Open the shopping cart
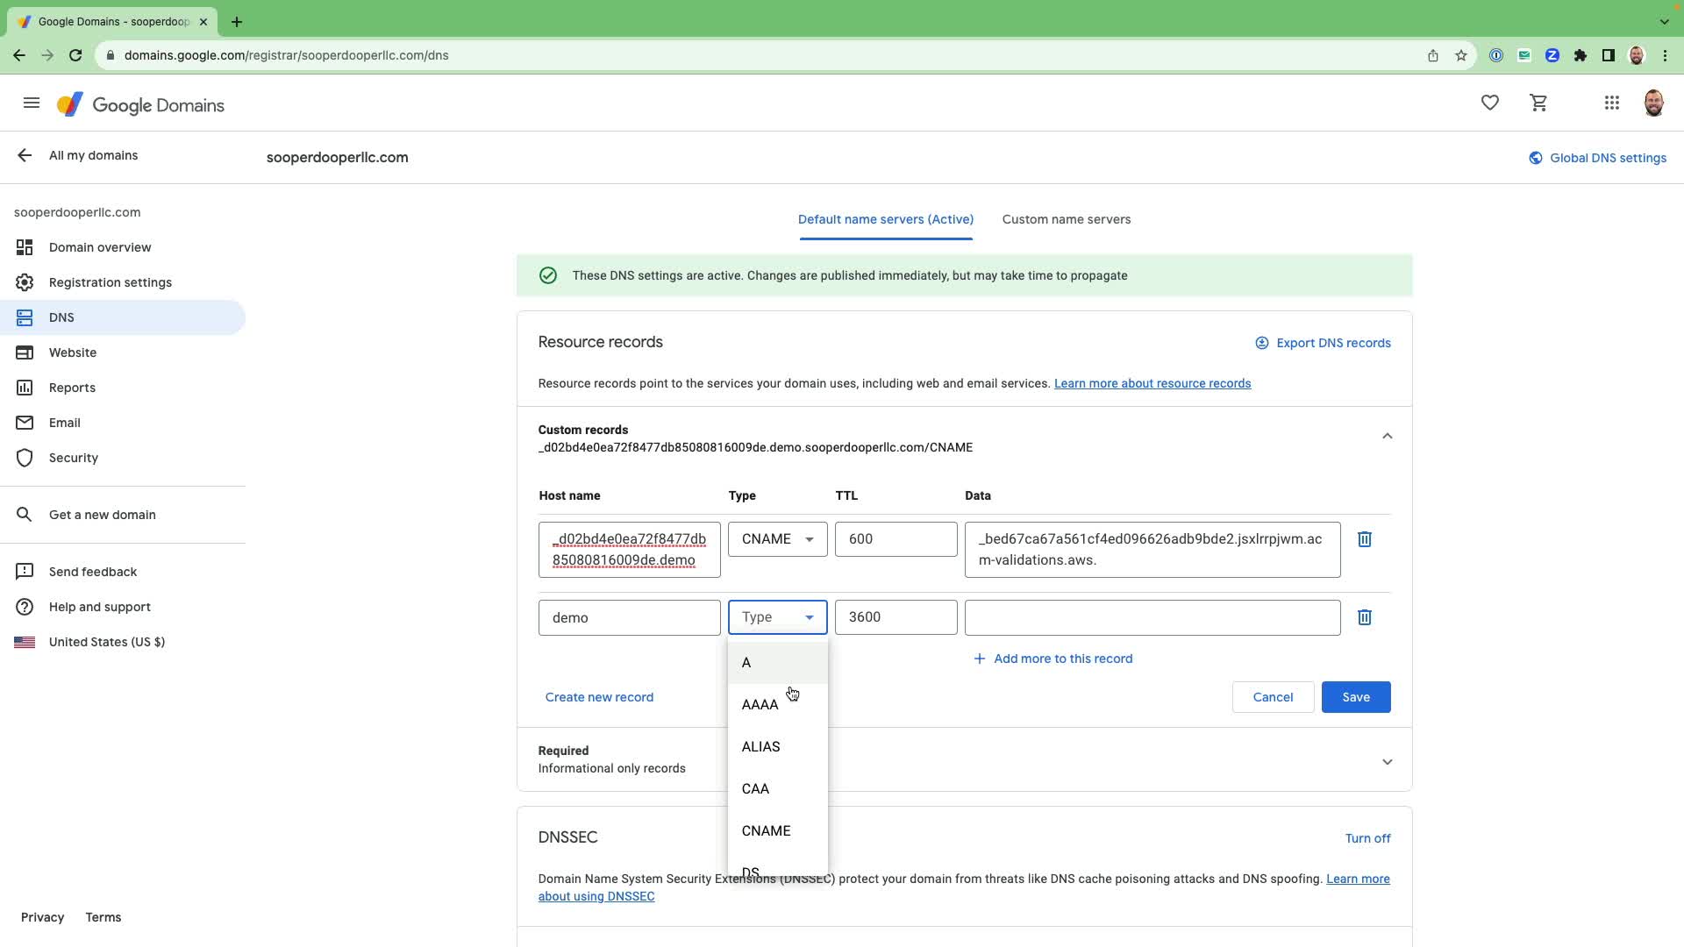Viewport: 1684px width, 947px height. 1538,103
